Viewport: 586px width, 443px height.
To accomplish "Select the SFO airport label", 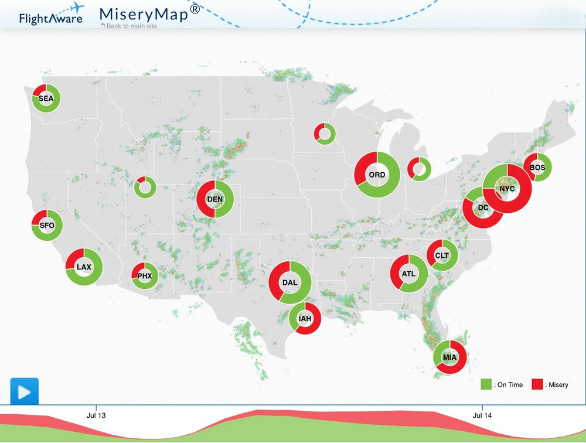I will (x=46, y=225).
